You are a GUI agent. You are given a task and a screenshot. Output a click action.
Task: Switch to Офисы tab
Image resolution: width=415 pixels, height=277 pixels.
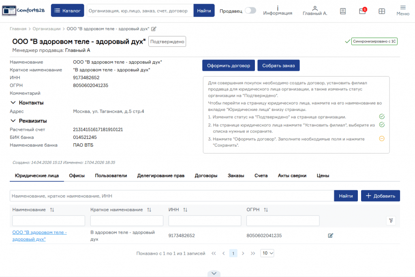click(77, 176)
